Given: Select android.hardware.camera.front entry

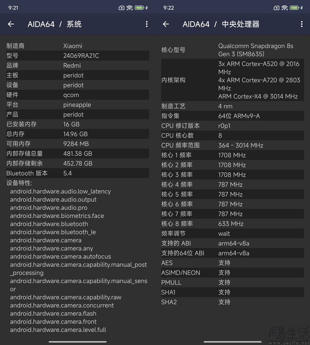Looking at the screenshot, I should click(53, 322).
